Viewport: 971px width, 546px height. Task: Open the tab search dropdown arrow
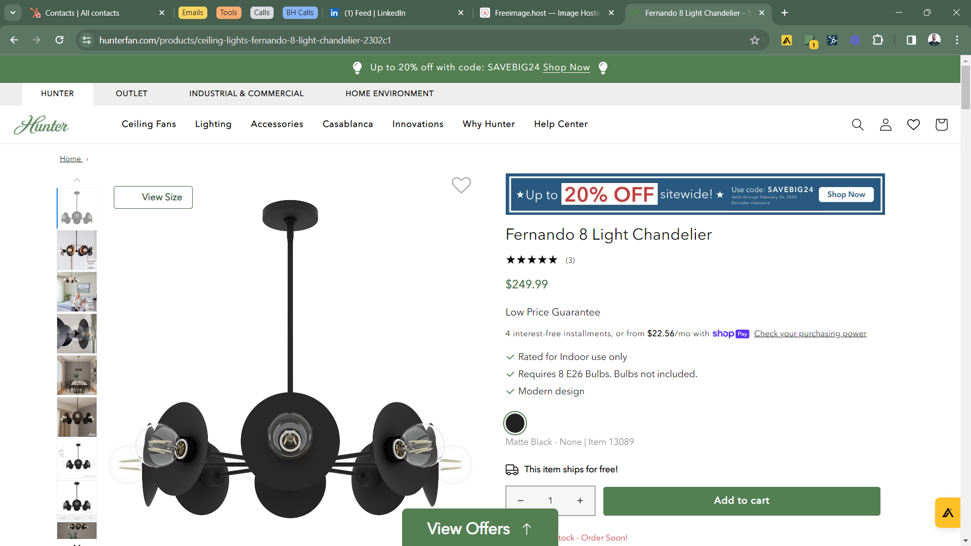tap(13, 13)
